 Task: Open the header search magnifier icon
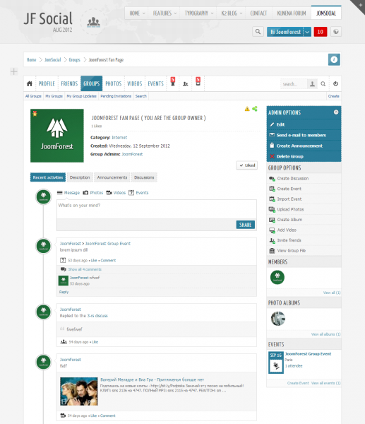[x=258, y=32]
